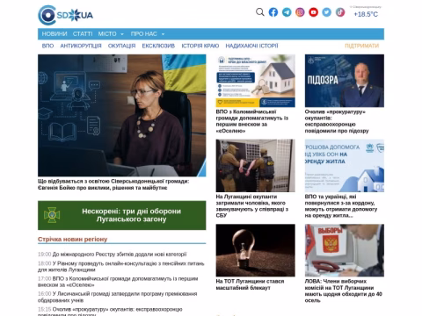Open 19:00 news about Реєстру збитків
This screenshot has width=422, height=316.
113,255
